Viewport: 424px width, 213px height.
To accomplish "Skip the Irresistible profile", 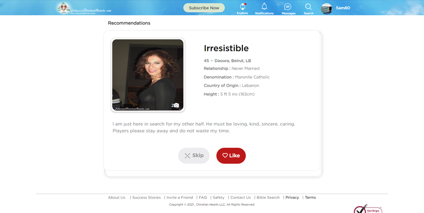I will pos(194,156).
